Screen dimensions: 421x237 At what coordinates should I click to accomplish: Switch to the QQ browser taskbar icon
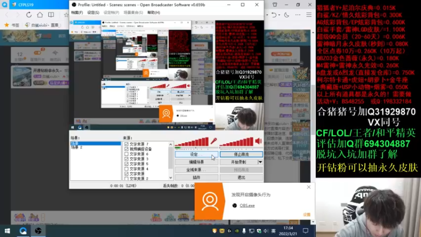[x=23, y=231]
